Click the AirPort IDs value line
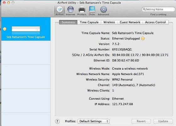Image resolution: width=176 pixels, height=126 pixels. tap(140, 55)
